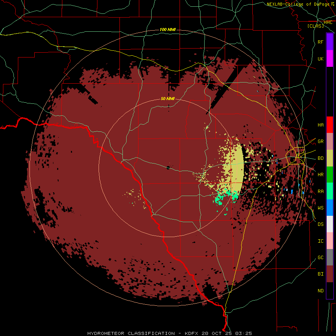The image size is (336, 336).
Task: Click the 50 NMI range ring label
Action: 168,99
